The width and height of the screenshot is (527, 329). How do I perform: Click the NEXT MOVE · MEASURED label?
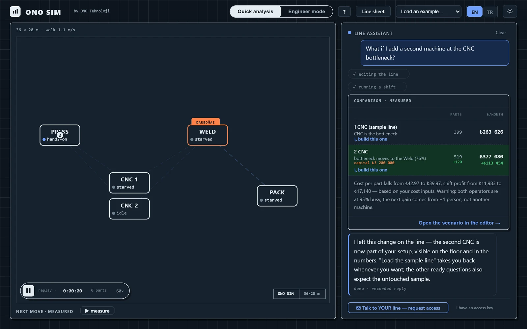[44, 312]
